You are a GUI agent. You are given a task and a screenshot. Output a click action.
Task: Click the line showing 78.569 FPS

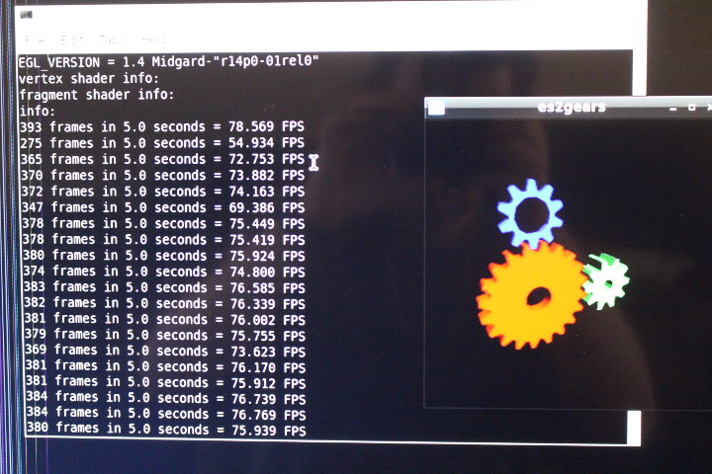tap(161, 126)
